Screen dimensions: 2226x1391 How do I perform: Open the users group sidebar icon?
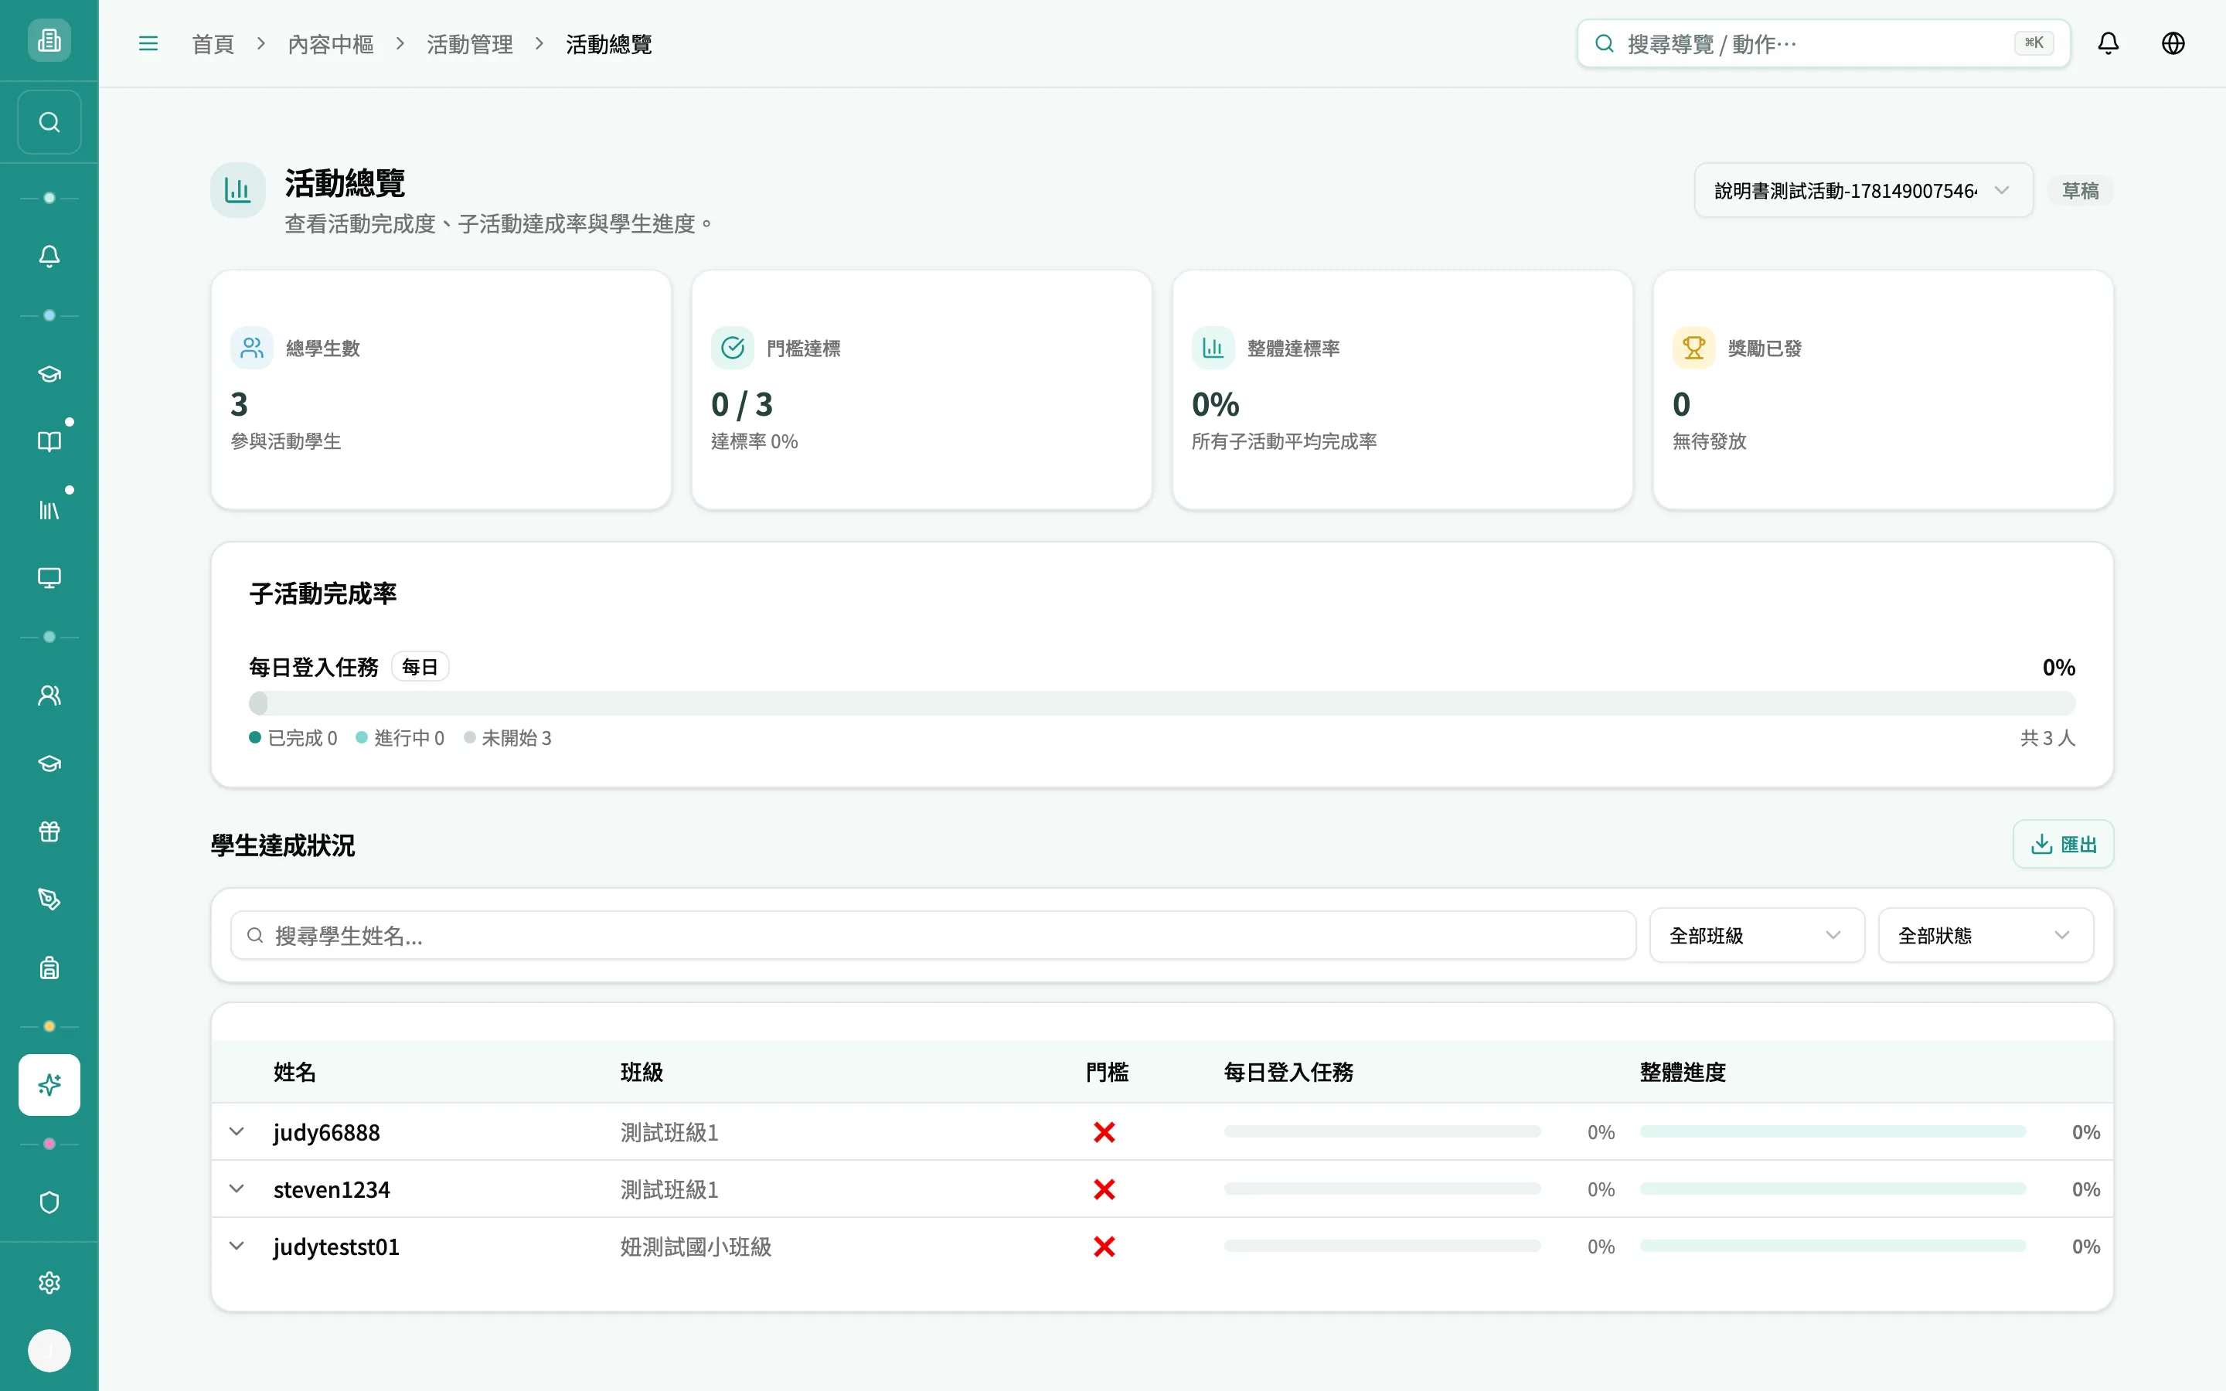pos(49,695)
